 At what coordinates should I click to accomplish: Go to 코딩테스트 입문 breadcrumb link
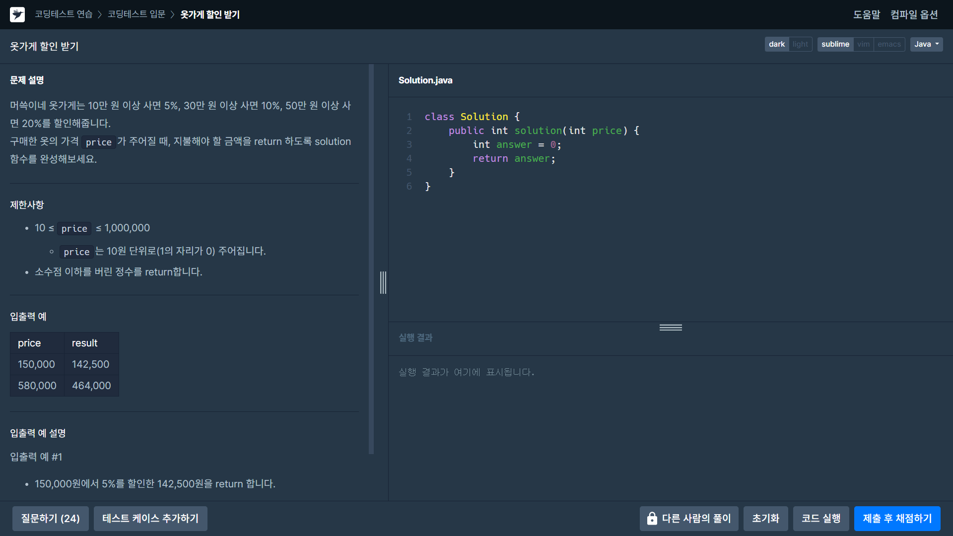click(136, 14)
